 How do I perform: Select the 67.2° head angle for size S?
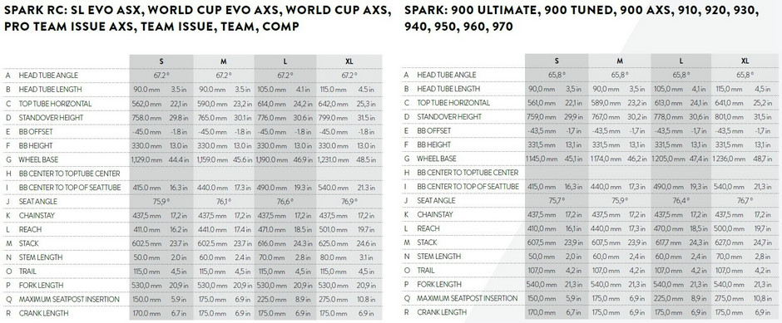[x=161, y=76]
